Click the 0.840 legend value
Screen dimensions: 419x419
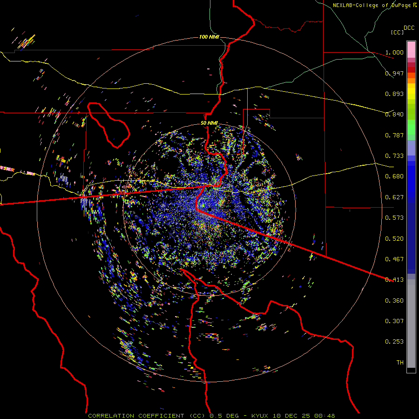click(394, 115)
